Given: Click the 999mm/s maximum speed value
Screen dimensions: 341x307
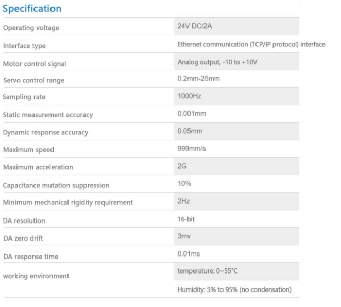Looking at the screenshot, I should [192, 149].
